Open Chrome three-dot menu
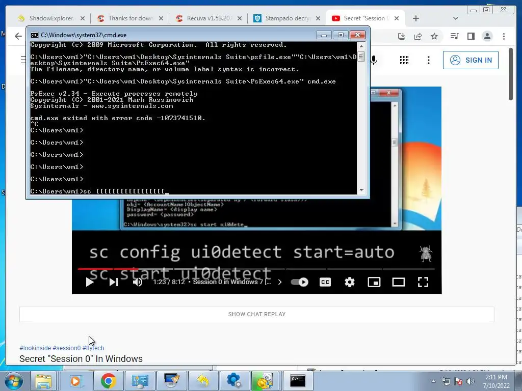 click(504, 36)
